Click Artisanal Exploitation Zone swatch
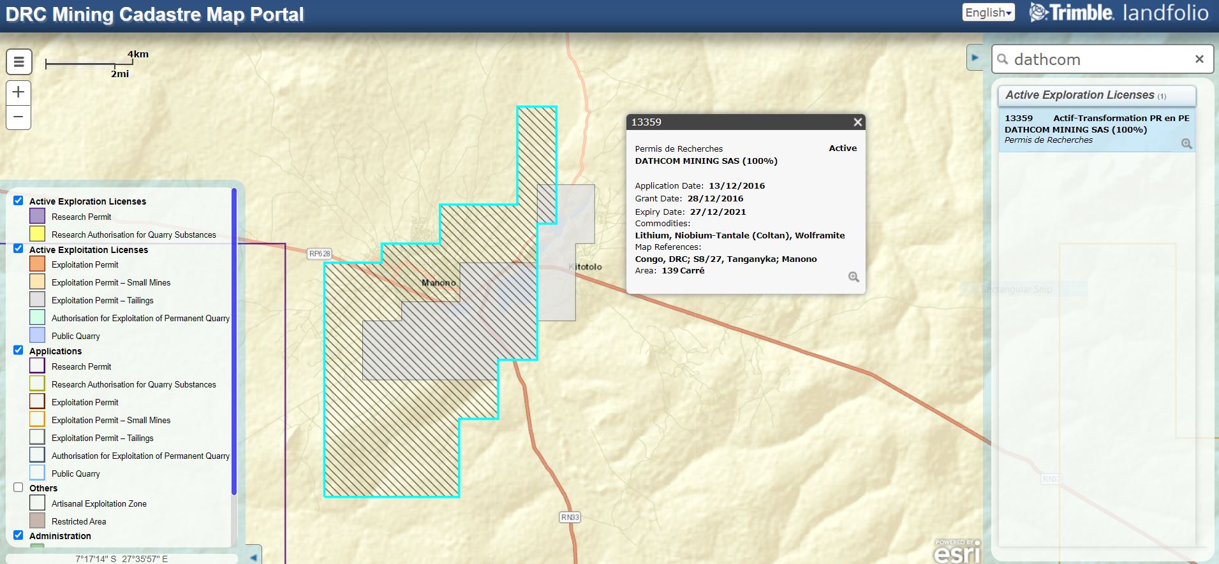The image size is (1219, 564). click(x=38, y=503)
